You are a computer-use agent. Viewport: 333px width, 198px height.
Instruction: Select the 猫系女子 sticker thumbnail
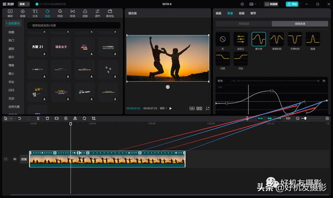(61, 47)
